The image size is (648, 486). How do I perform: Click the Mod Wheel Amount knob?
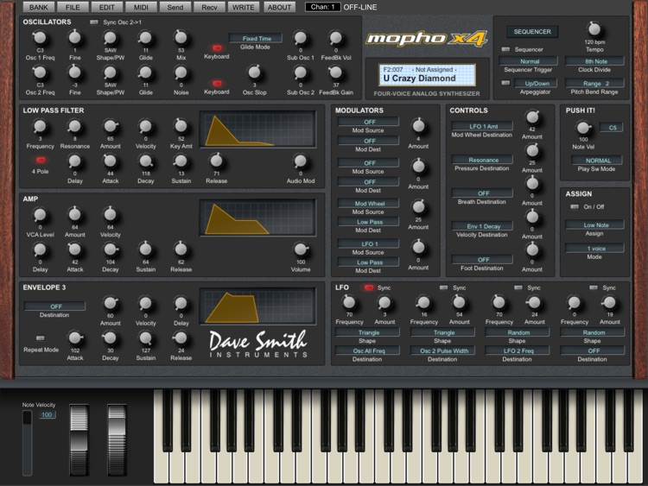pyautogui.click(x=532, y=117)
